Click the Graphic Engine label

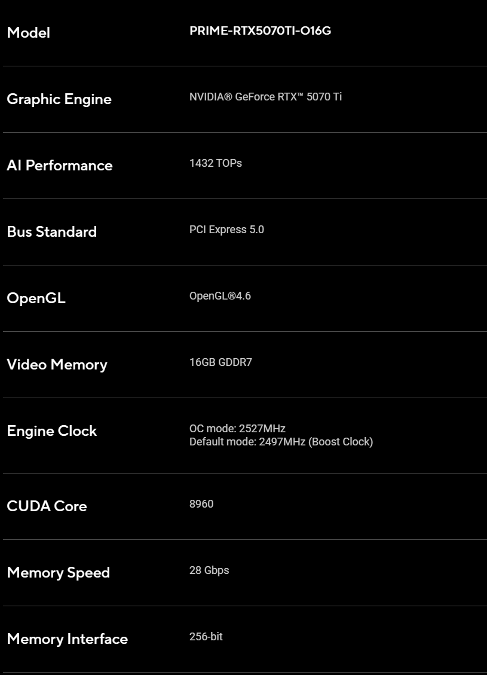[x=59, y=99]
